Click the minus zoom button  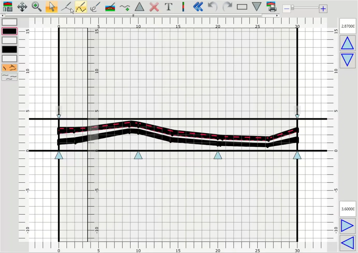click(x=286, y=9)
